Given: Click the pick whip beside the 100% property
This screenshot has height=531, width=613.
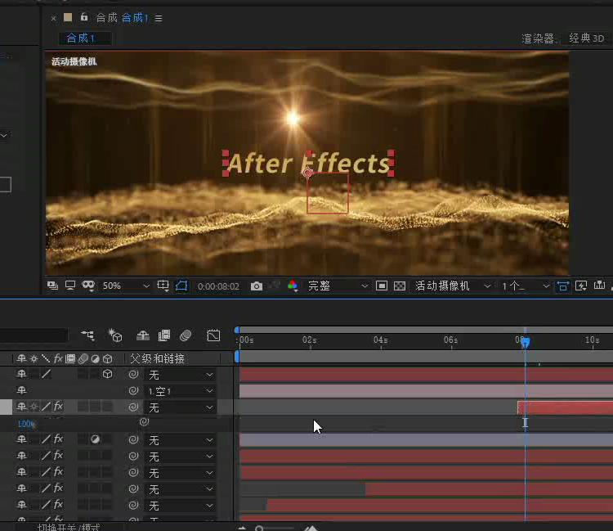Looking at the screenshot, I should click(144, 422).
